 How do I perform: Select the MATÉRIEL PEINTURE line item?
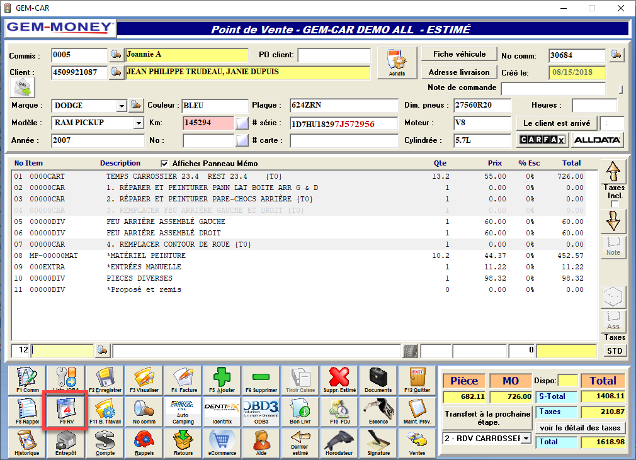(x=299, y=255)
